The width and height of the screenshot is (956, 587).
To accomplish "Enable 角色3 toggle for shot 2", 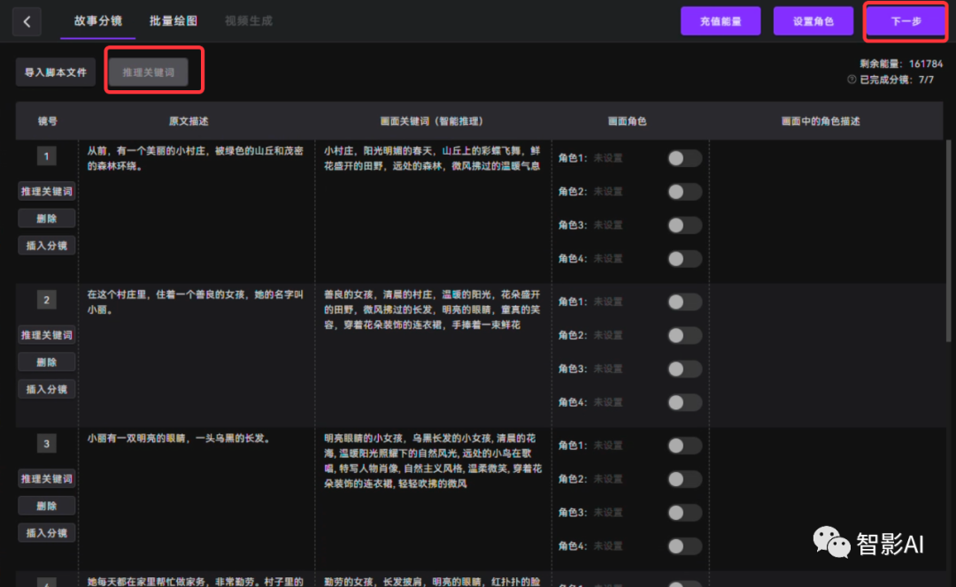I will tap(683, 368).
